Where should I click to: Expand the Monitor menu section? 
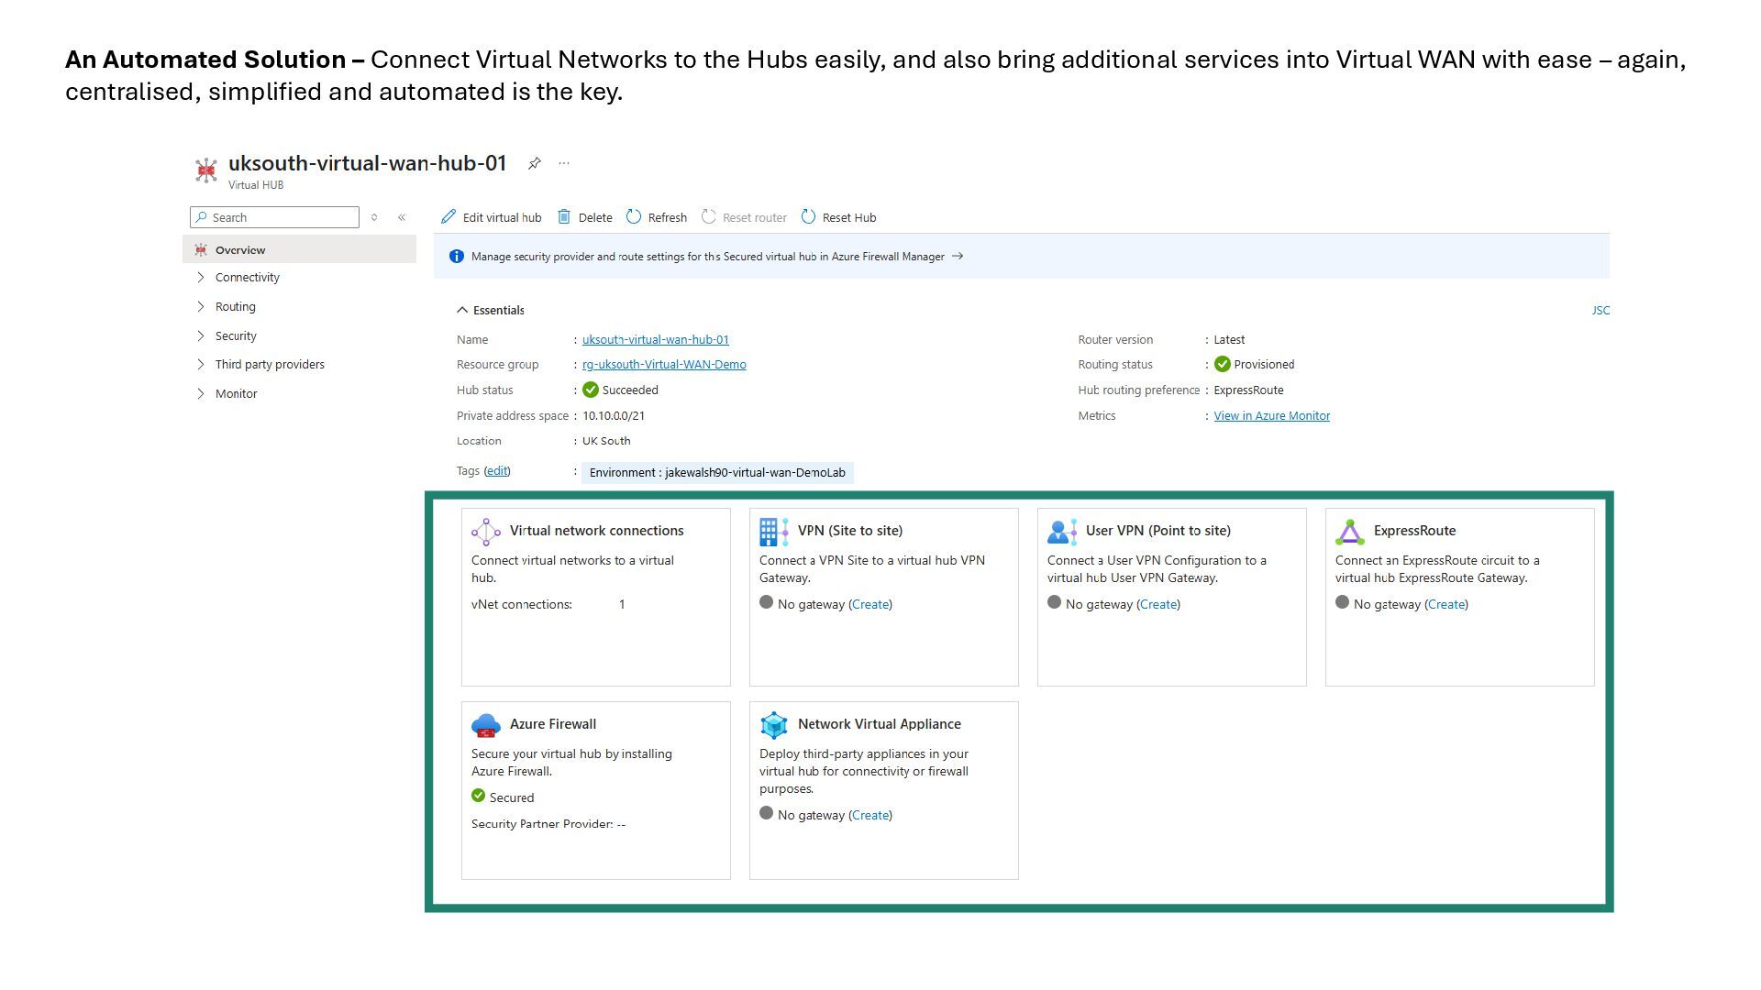tap(201, 393)
